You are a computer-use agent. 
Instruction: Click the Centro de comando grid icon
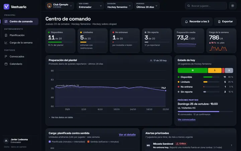(6, 21)
